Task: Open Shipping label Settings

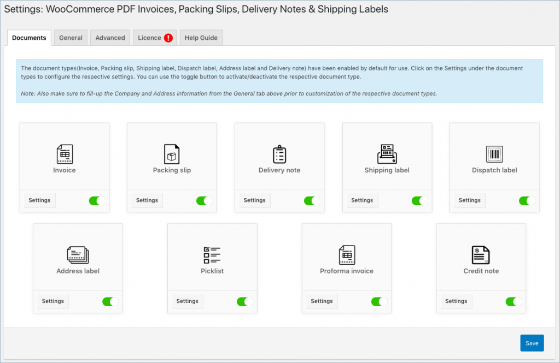Action: click(362, 200)
